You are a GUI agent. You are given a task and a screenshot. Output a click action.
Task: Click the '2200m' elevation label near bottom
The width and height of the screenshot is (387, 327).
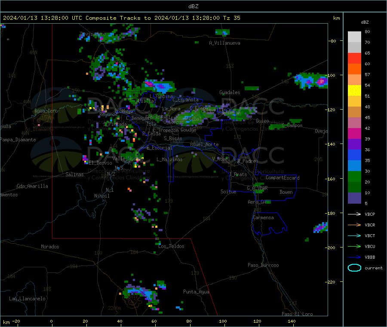click(114, 308)
